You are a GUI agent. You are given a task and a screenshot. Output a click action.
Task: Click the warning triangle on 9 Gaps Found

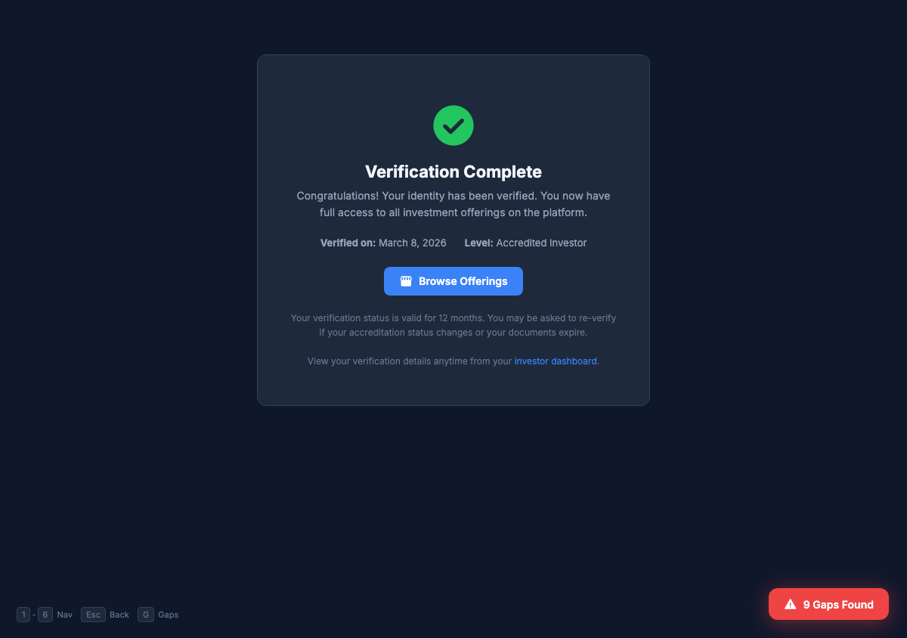790,603
